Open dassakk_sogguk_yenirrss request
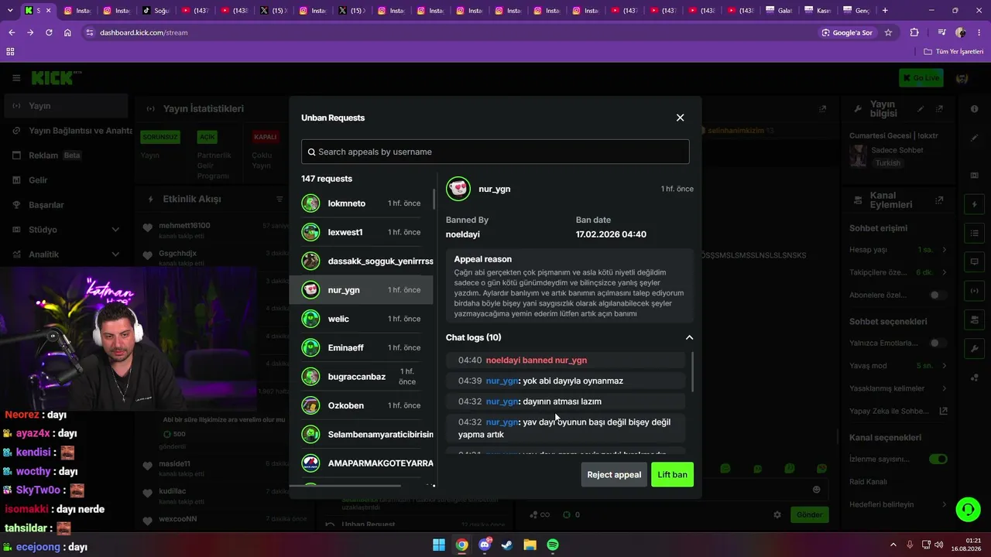This screenshot has height=557, width=991. pyautogui.click(x=361, y=261)
